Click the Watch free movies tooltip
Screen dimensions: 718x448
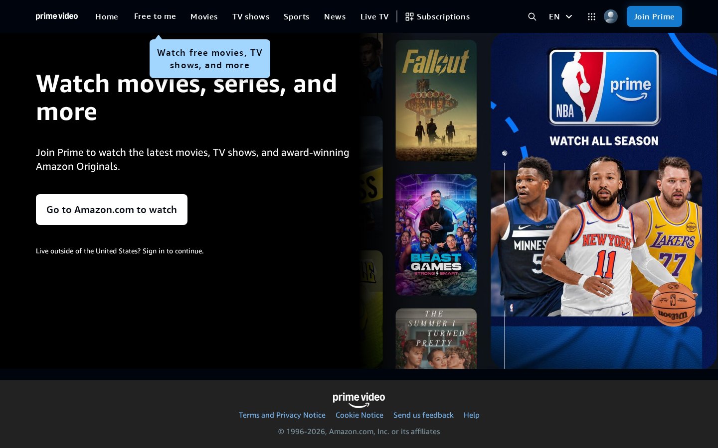210,59
